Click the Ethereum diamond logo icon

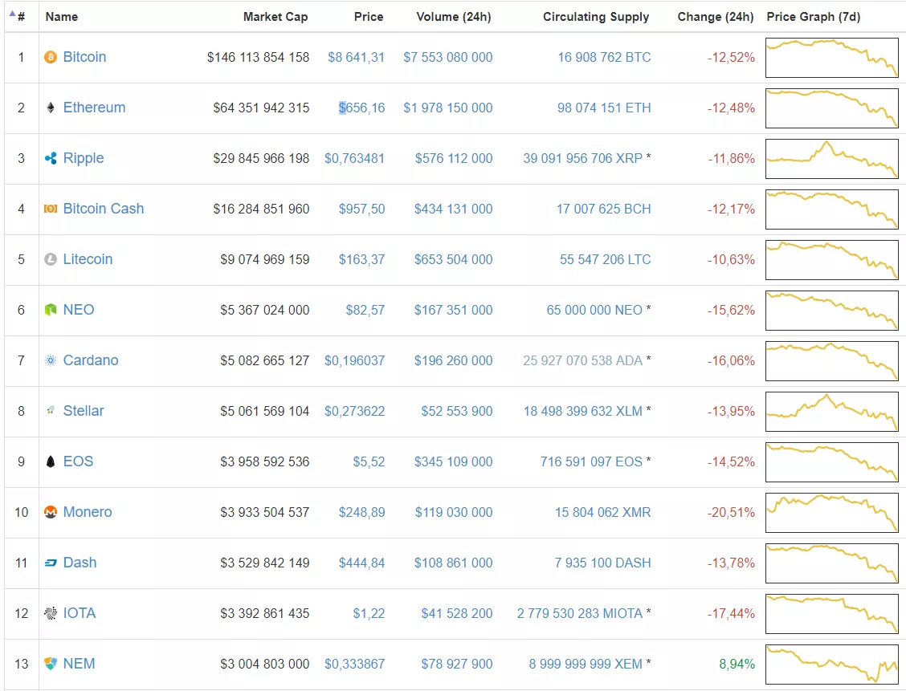click(51, 108)
